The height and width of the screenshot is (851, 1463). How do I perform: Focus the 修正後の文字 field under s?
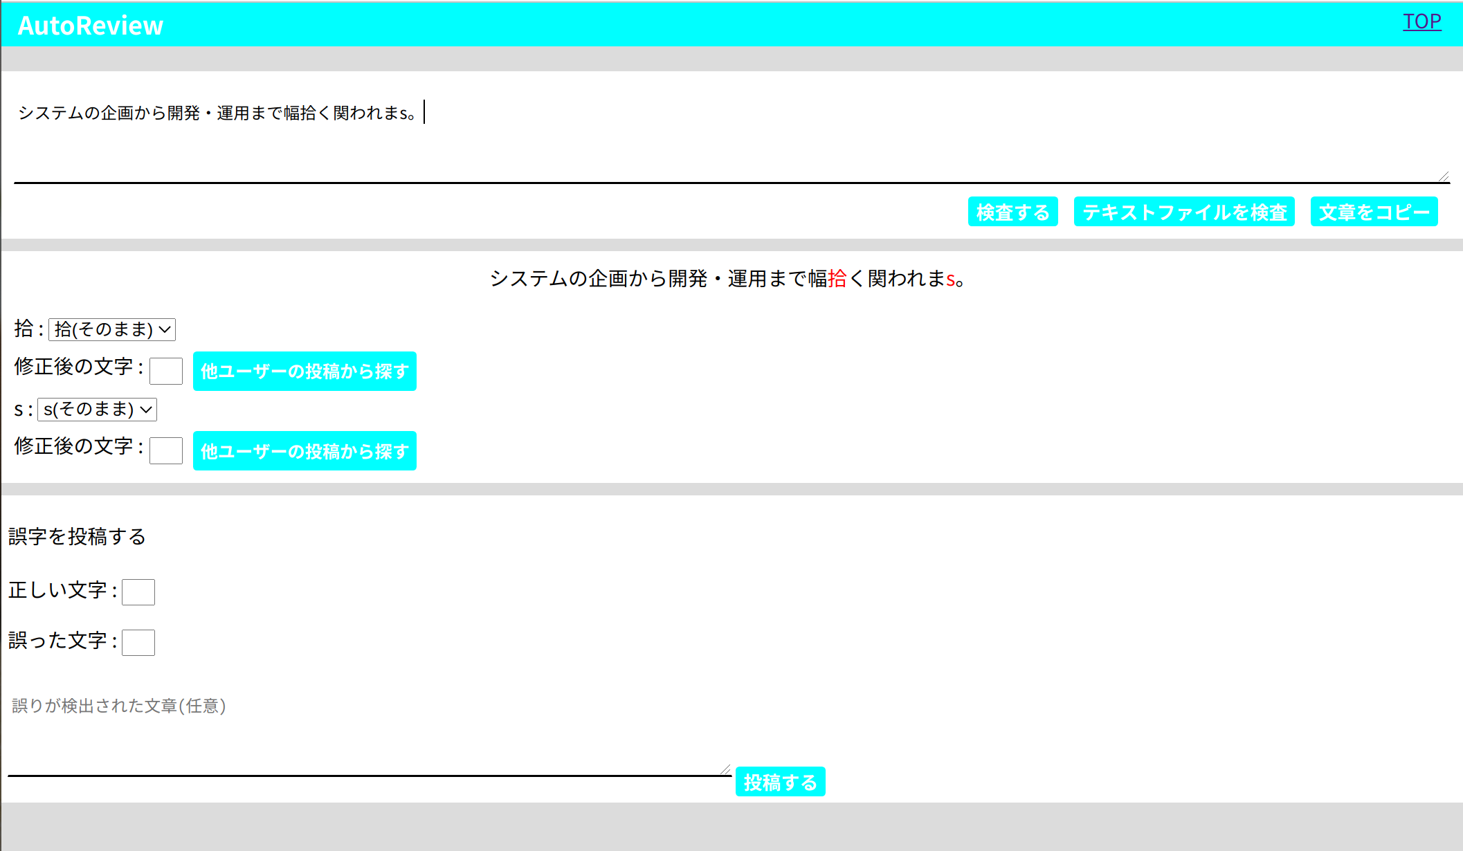(x=165, y=450)
